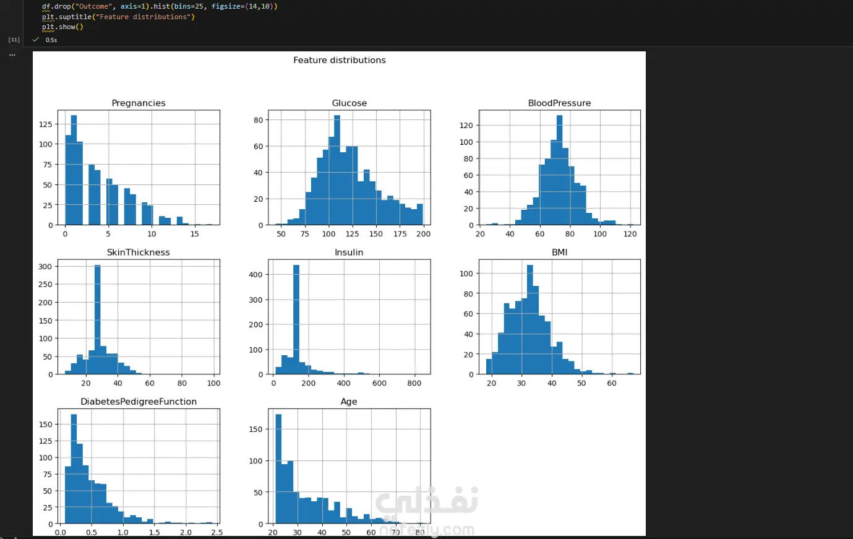Select the DiabetesPedigreeFunction histogram
Viewport: 853px width, 539px height.
139,466
